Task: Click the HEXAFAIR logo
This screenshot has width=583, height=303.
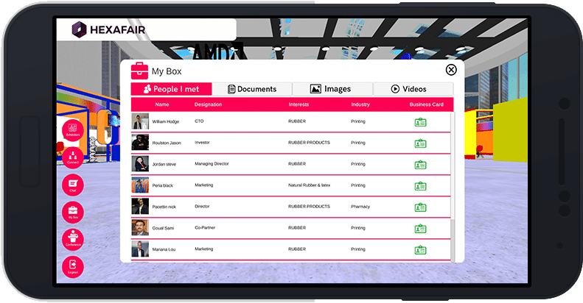Action: pyautogui.click(x=108, y=29)
